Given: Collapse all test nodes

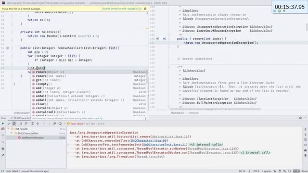Looking at the screenshot, I should click(x=38, y=124).
